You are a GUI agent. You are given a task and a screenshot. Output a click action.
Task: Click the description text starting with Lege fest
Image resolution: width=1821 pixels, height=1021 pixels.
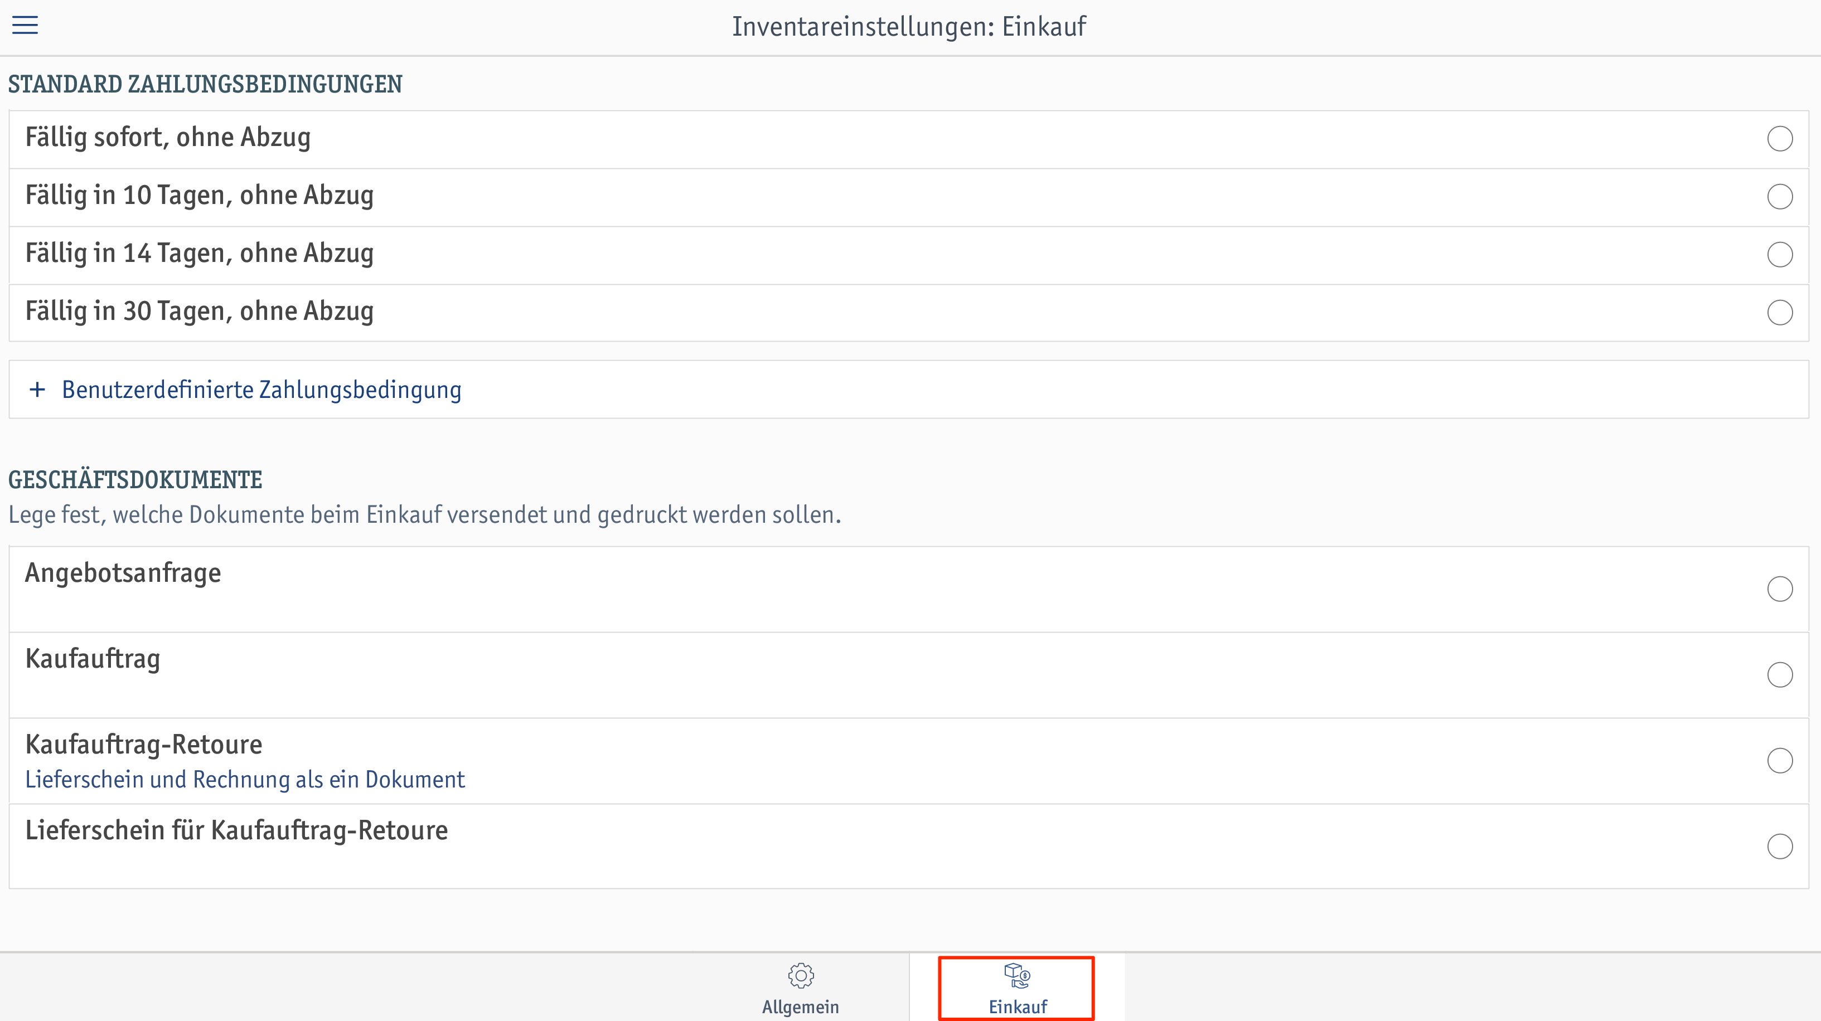(x=425, y=514)
